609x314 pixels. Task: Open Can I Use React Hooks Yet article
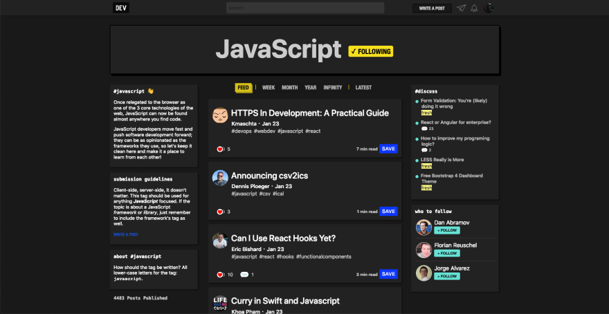click(283, 239)
